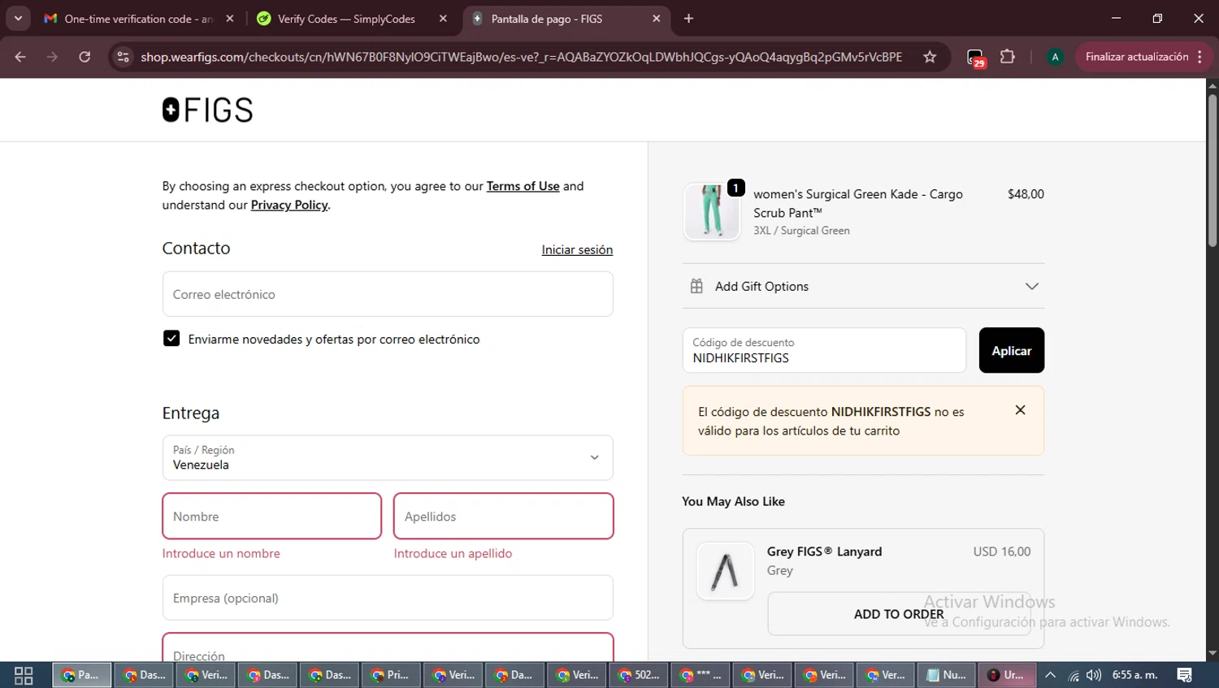Click the Surgical Green scrub pant thumbnail
This screenshot has height=688, width=1219.
coord(712,211)
